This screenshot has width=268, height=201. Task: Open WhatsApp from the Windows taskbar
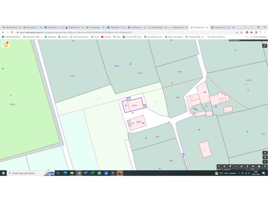(x=99, y=173)
